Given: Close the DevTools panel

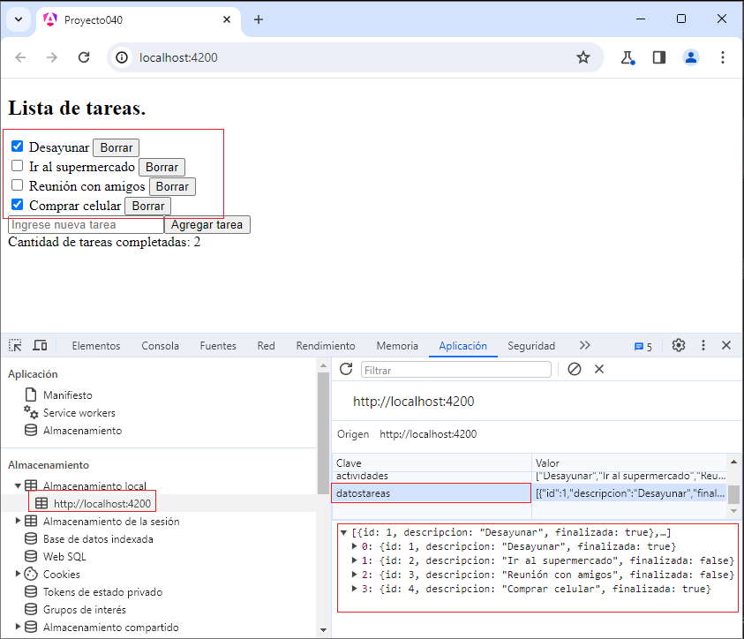Looking at the screenshot, I should click(x=726, y=345).
